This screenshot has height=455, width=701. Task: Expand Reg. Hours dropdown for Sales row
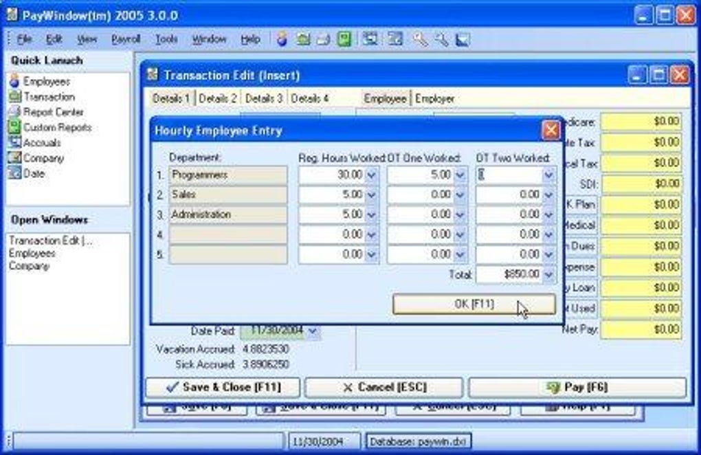coord(372,195)
